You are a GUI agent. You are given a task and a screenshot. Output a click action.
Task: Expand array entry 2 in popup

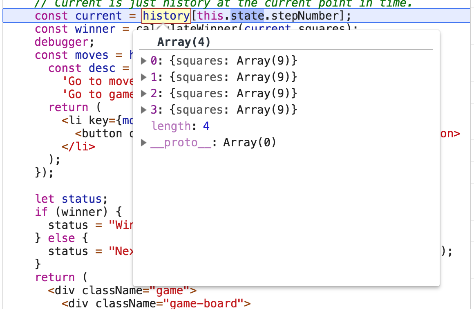click(x=143, y=94)
